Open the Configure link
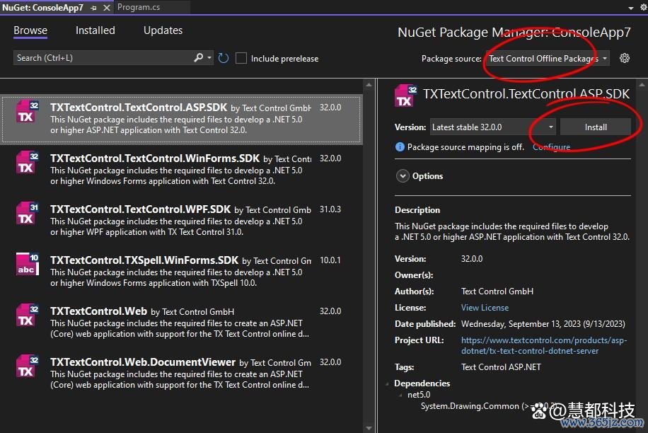Screen dimensions: 648x433 pos(551,147)
